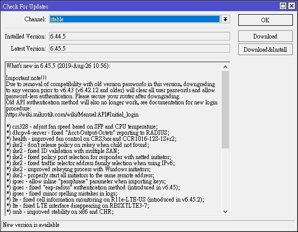Click the ike2 fixed ID validation line
Image resolution: width=298 pixels, height=232 pixels.
[x=63, y=151]
